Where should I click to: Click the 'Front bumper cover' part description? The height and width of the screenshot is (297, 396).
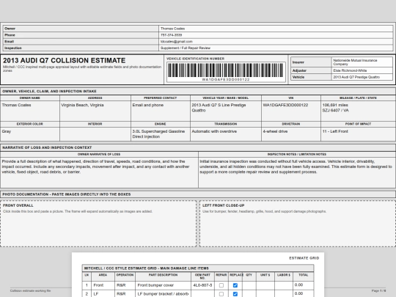coord(163,285)
